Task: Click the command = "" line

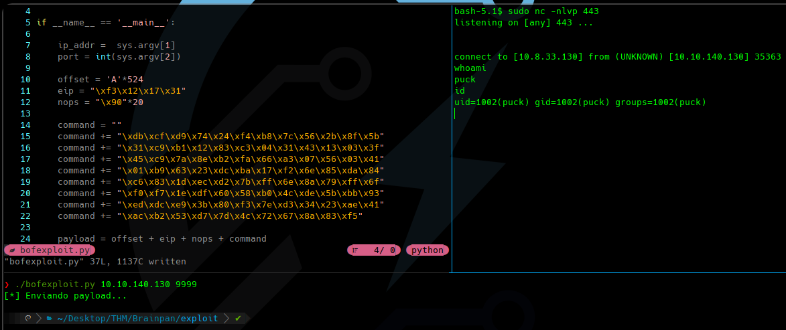Action: (90, 125)
